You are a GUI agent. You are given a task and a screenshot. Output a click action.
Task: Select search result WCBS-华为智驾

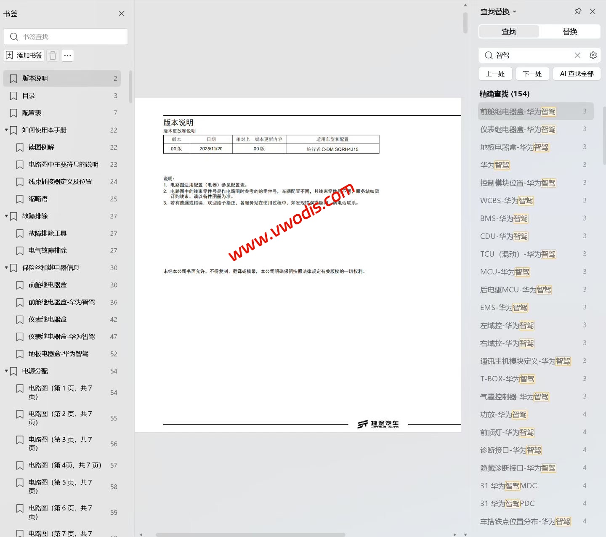coord(506,200)
